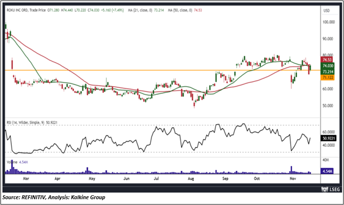Click the 100.000 price axis label

pyautogui.click(x=329, y=22)
